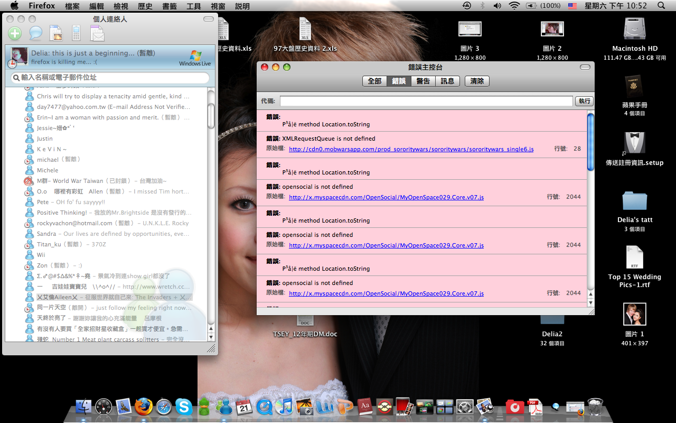Viewport: 676px width, 423px height.
Task: Enable the 訊息 filter in Error Console
Action: (x=447, y=81)
